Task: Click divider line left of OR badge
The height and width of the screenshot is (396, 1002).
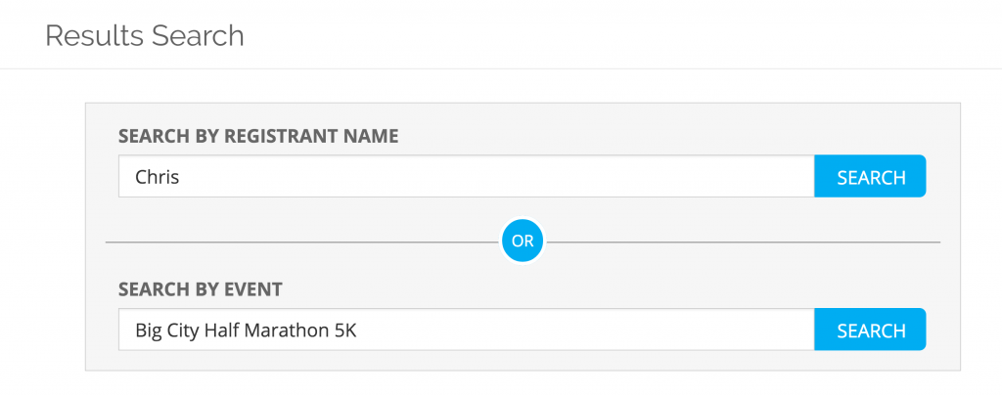Action: click(294, 242)
